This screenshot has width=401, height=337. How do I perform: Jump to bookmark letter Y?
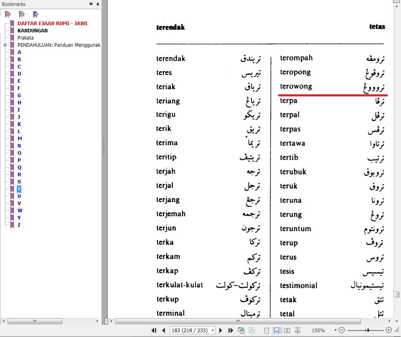[x=19, y=218]
